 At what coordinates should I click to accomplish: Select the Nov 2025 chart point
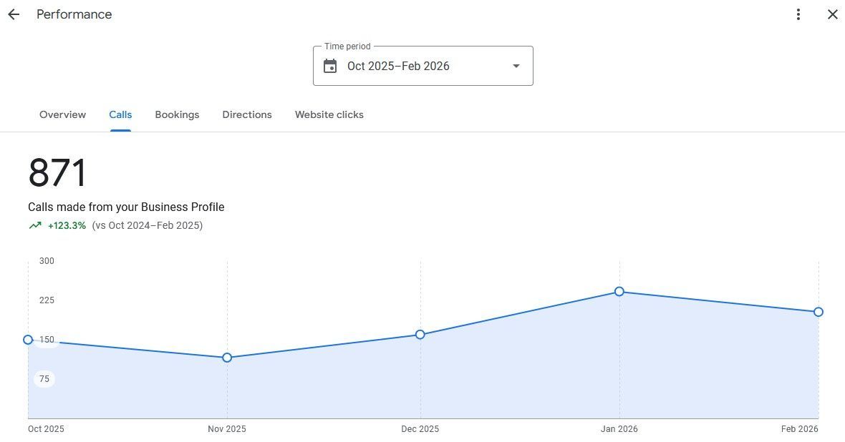[227, 358]
